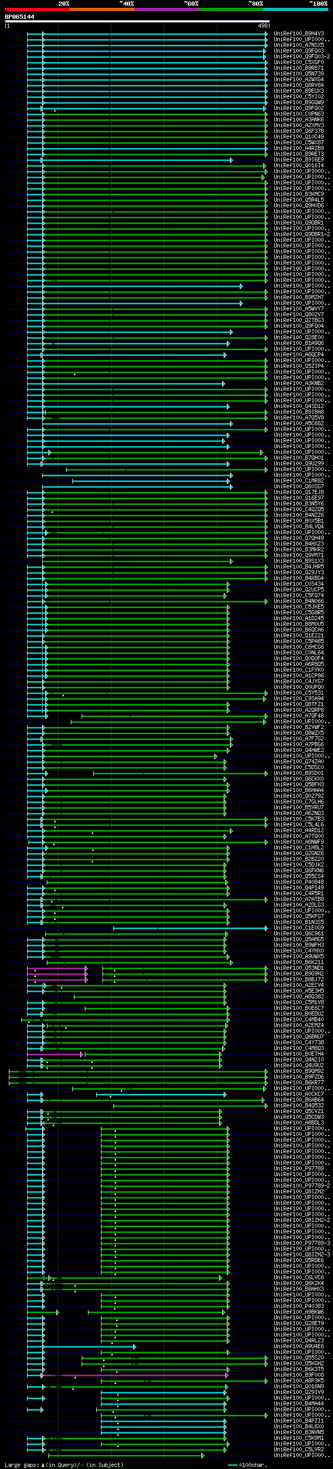Screen dimensions: 333x1469
Task: Click hit label UniRef100_B4HXZ3
Action: coord(299,544)
